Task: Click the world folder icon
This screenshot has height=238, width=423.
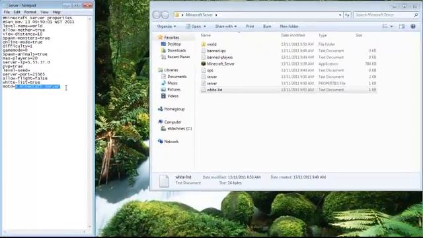Action: pos(204,44)
